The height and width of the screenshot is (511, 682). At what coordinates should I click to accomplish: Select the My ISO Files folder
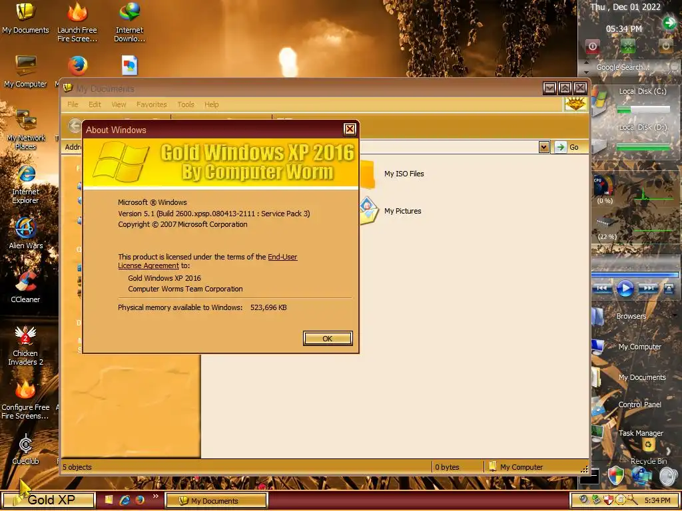(392, 174)
